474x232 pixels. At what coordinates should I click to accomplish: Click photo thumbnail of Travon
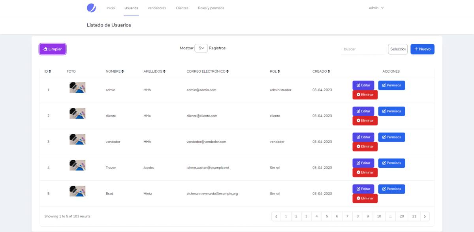[x=77, y=165]
